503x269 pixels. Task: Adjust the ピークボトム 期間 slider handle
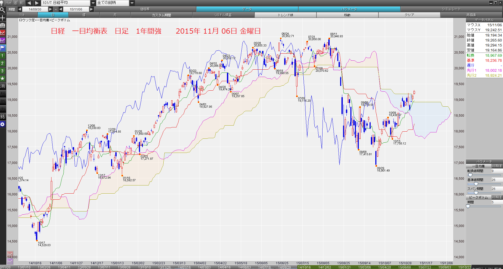coord(468,206)
